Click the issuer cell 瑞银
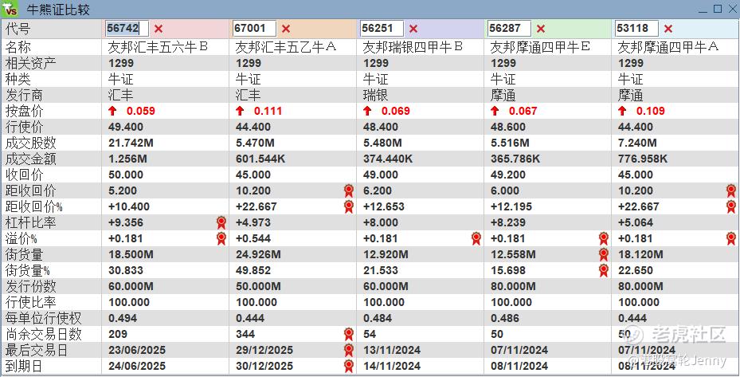This screenshot has height=377, width=740. pos(376,95)
